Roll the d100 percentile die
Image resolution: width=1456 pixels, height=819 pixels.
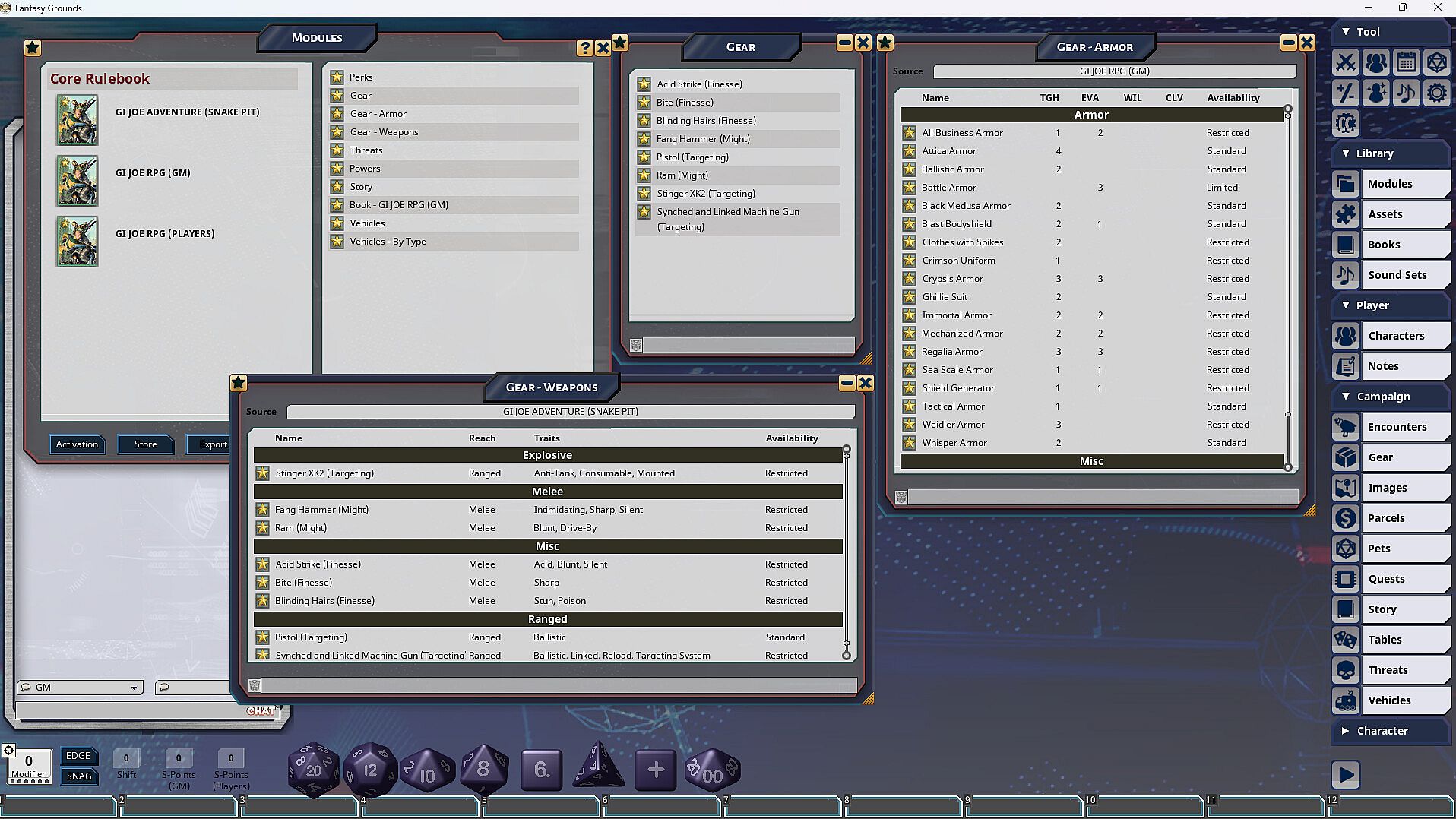click(x=712, y=771)
